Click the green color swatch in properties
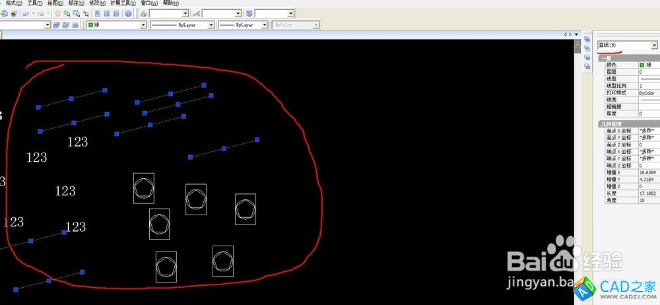This screenshot has height=305, width=660. [x=642, y=65]
